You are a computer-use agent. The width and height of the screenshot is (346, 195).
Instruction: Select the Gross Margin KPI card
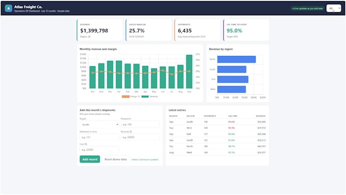click(149, 30)
